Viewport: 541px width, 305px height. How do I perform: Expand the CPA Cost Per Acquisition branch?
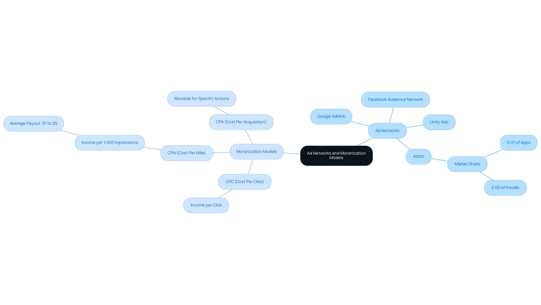tap(241, 122)
